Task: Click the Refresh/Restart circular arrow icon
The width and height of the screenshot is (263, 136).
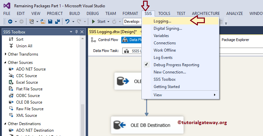Action: click(x=114, y=22)
